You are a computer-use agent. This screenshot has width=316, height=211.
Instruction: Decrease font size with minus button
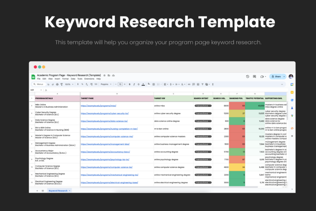(x=116, y=84)
